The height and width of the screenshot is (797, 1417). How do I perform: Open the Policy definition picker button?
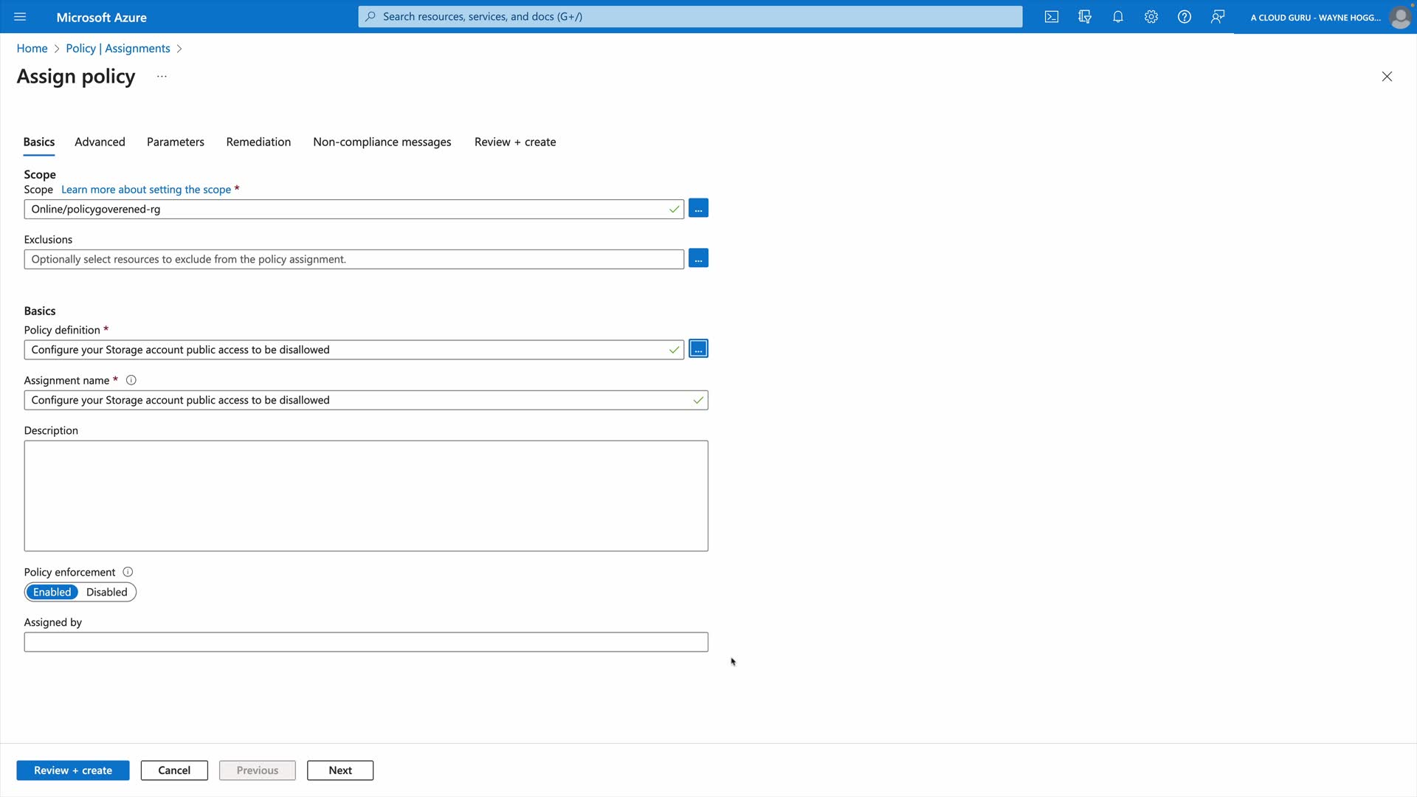coord(698,349)
